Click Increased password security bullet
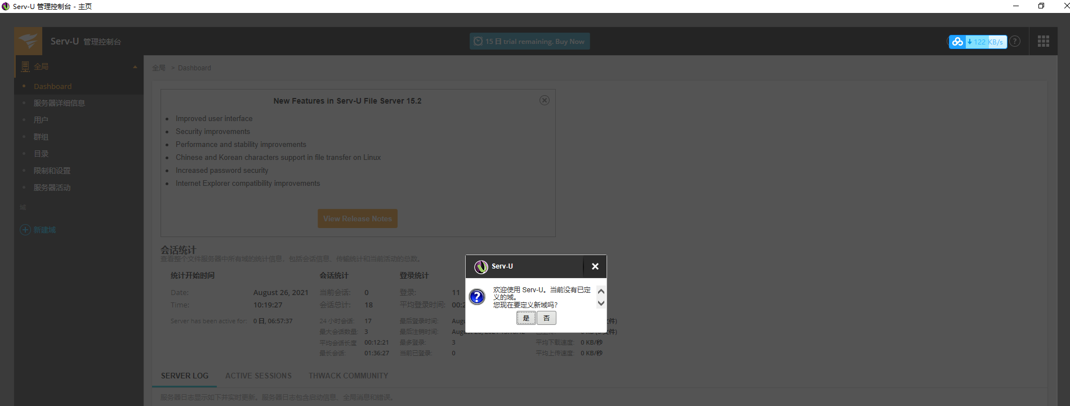Image resolution: width=1070 pixels, height=406 pixels. pos(222,170)
